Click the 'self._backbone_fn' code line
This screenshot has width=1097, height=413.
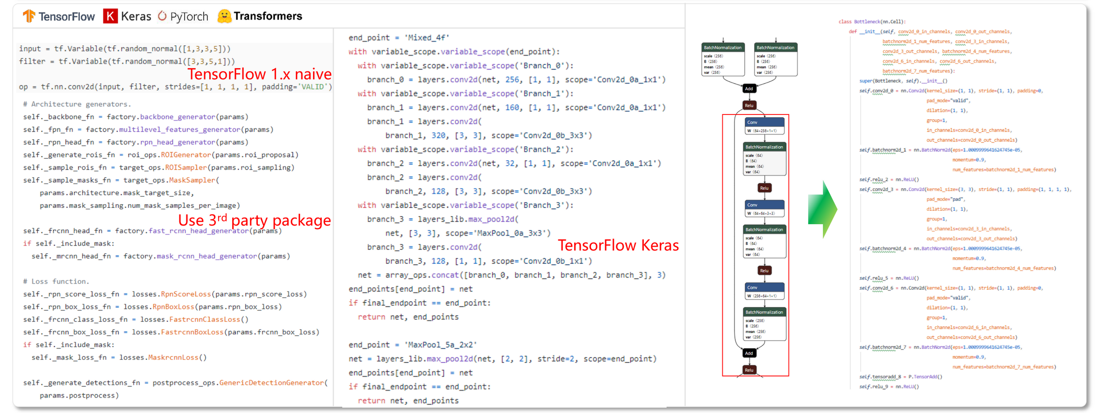[135, 117]
